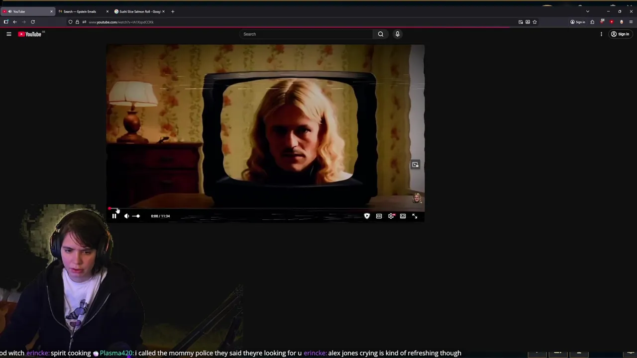Switch to the Sushi Slice Salmon Roll tab
This screenshot has height=358, width=637.
pos(139,11)
